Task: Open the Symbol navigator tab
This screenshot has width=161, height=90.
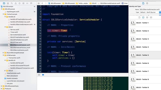Action: (8, 3)
